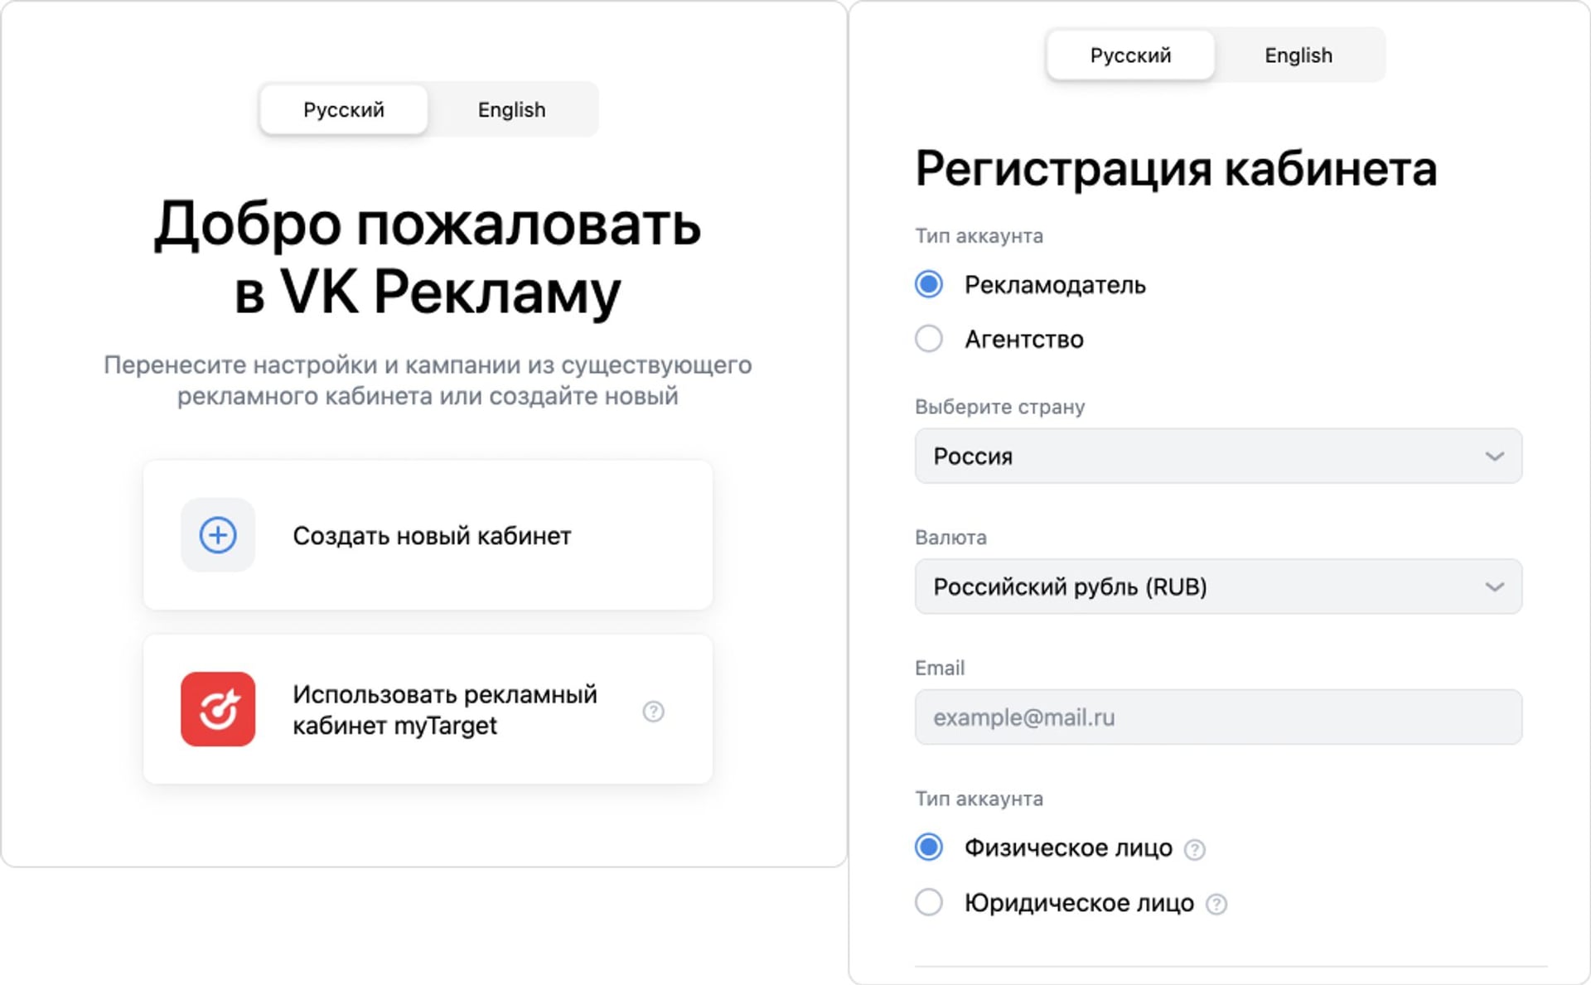Screen dimensions: 1591x985
Task: Click the red myTarget logo icon
Action: (218, 710)
